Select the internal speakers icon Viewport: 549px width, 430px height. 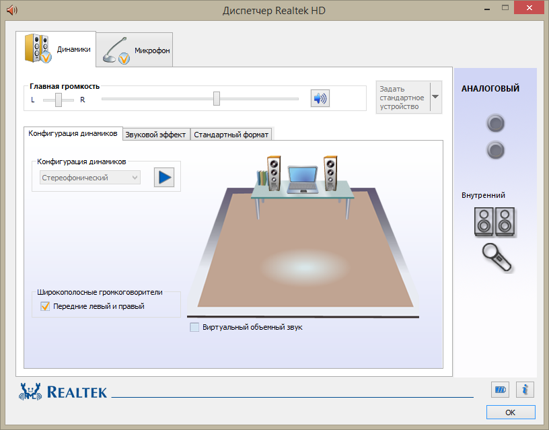coord(495,222)
